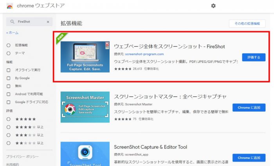The width and height of the screenshot is (274, 166).
Task: Click the Chrome Web Store logo
Action: pyautogui.click(x=10, y=6)
